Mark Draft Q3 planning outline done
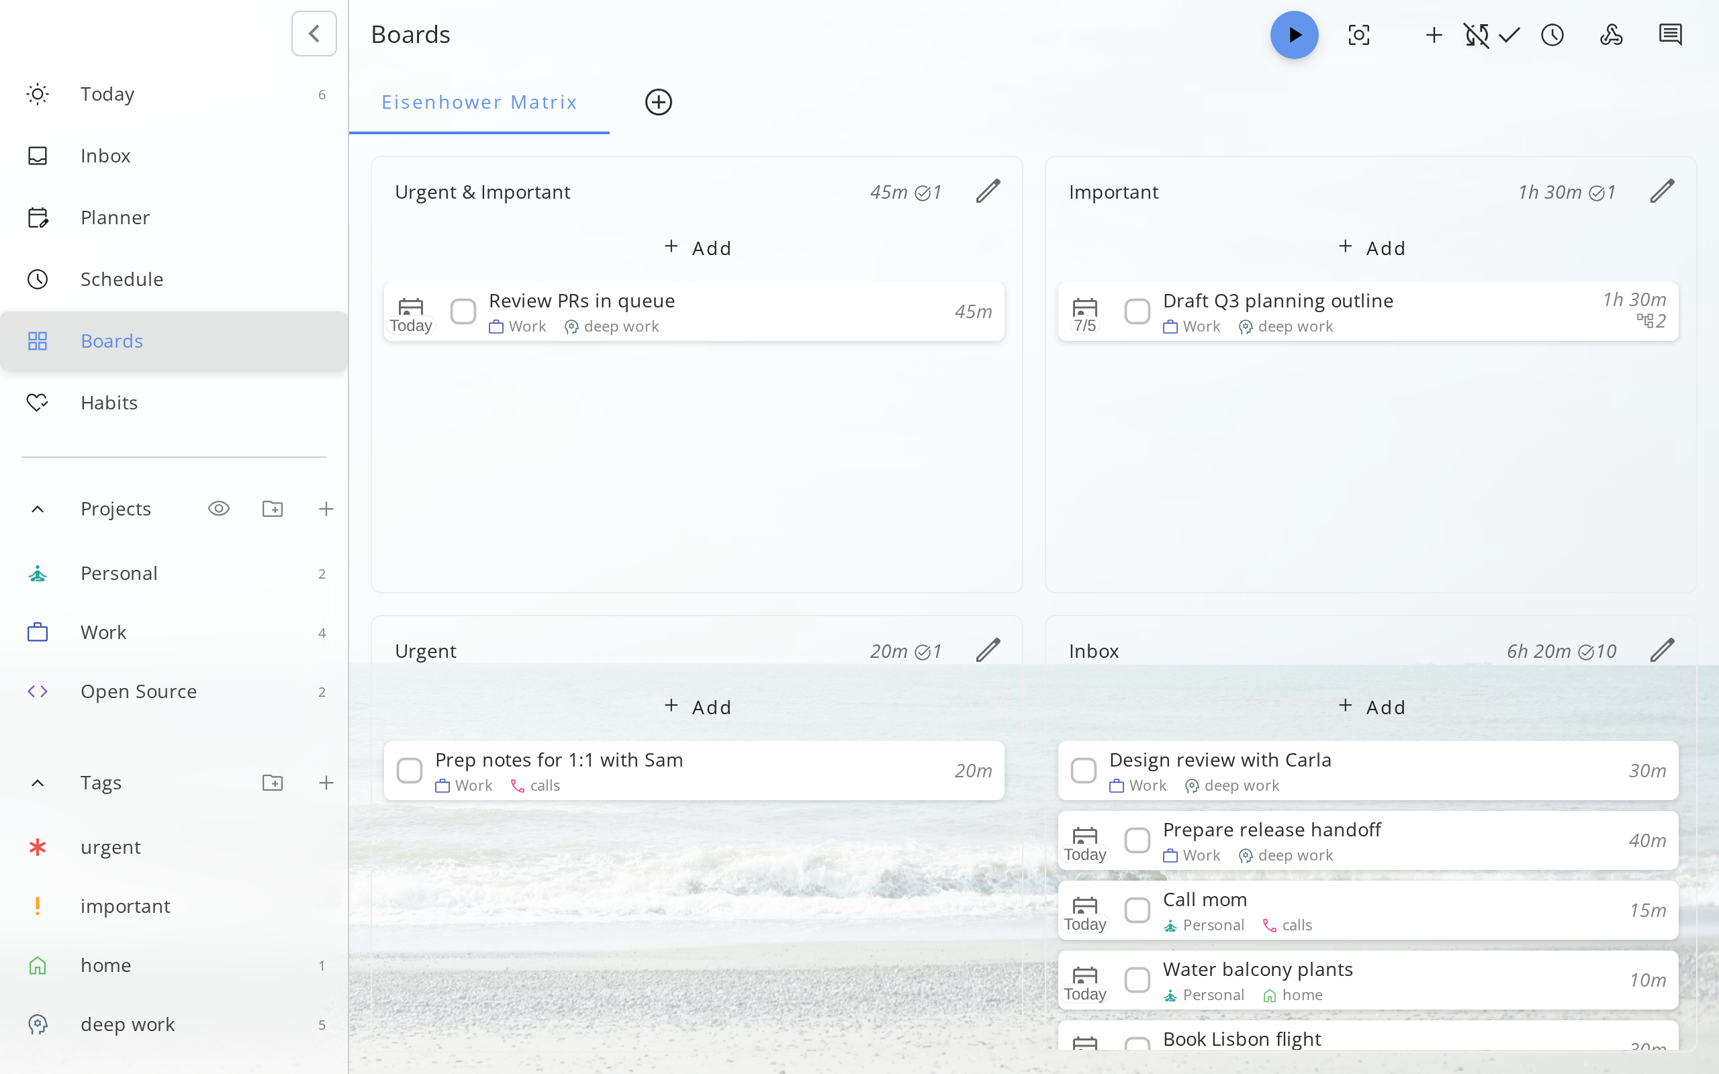 click(1137, 311)
